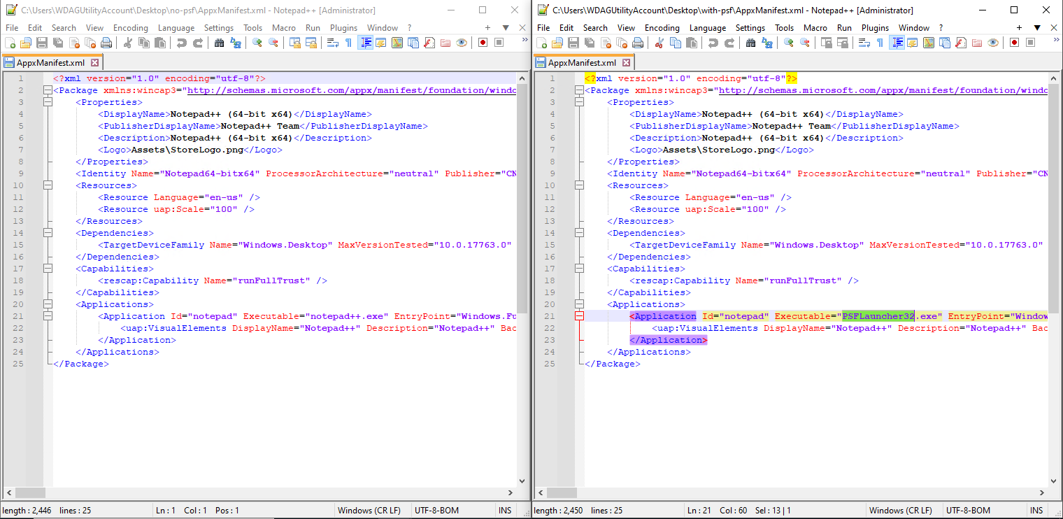This screenshot has width=1063, height=519.
Task: Click Cut scissors icon in with-psf window
Action: pyautogui.click(x=659, y=43)
